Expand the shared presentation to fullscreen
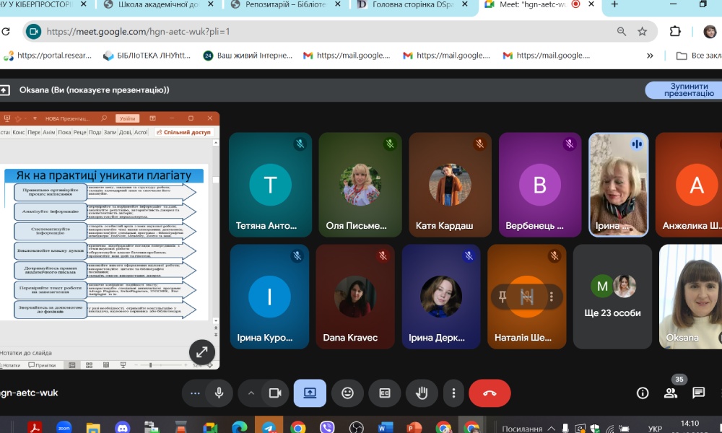The image size is (722, 433). point(202,352)
